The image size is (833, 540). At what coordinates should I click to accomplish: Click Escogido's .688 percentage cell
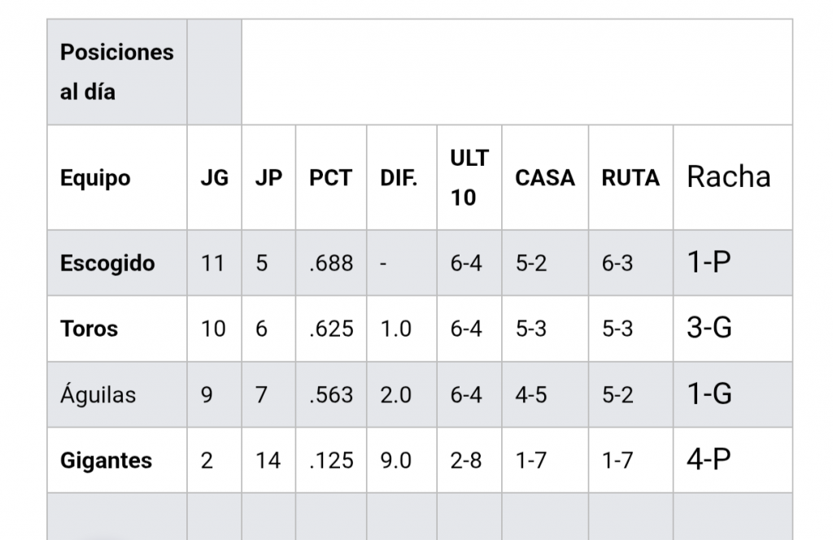pyautogui.click(x=330, y=263)
